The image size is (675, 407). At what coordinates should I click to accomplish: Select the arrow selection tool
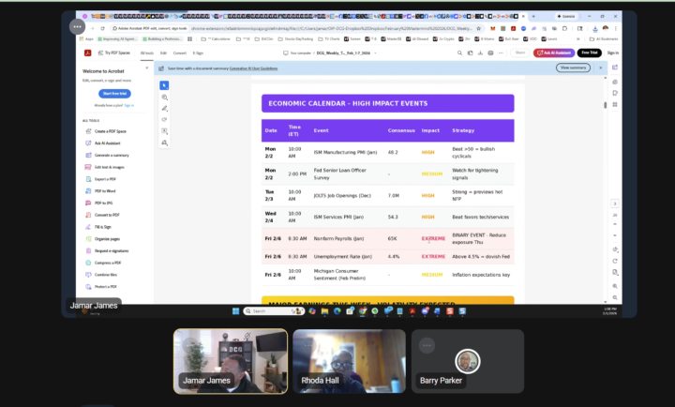(x=165, y=85)
